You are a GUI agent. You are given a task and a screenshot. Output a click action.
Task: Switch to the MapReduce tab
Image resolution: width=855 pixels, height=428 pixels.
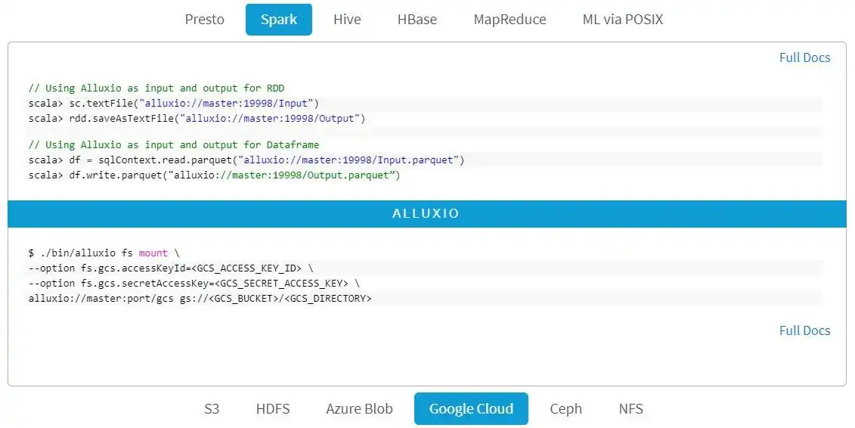pos(510,20)
